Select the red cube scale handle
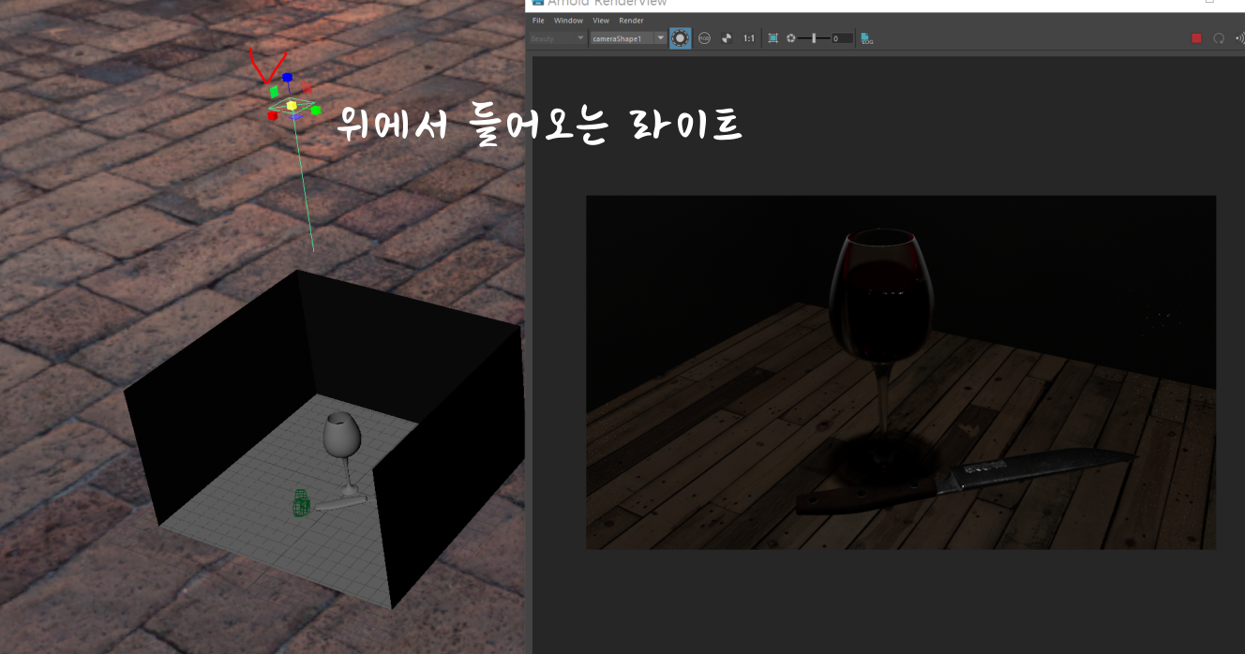 coord(272,116)
